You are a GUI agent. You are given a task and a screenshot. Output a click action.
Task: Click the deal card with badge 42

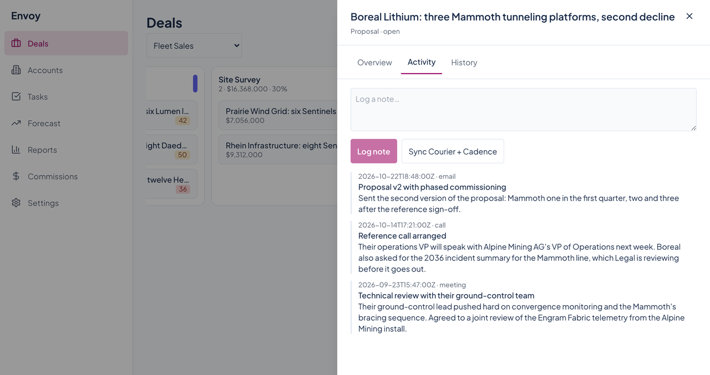(171, 115)
